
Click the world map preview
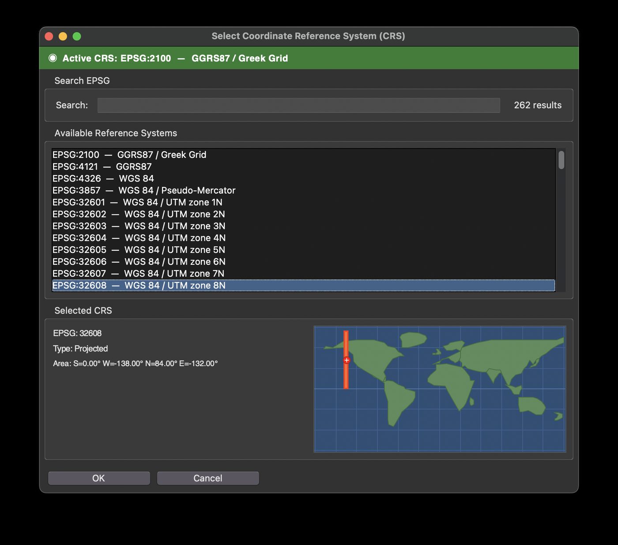pyautogui.click(x=440, y=389)
